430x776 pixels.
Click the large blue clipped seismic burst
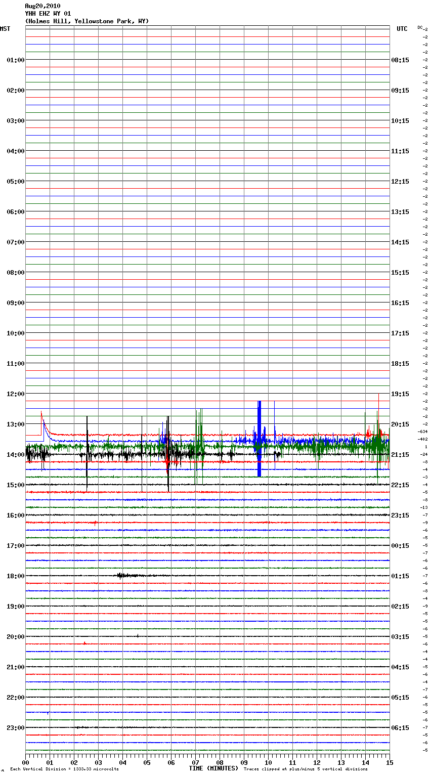click(259, 439)
